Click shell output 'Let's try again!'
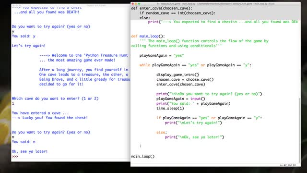This screenshot has height=173, width=307. (29, 46)
